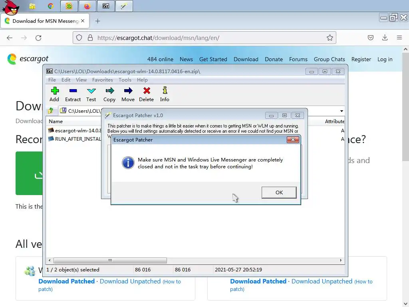Click the Copy toolbar icon in 7-Zip
Viewport: 409px width, 307px height.
tap(109, 94)
